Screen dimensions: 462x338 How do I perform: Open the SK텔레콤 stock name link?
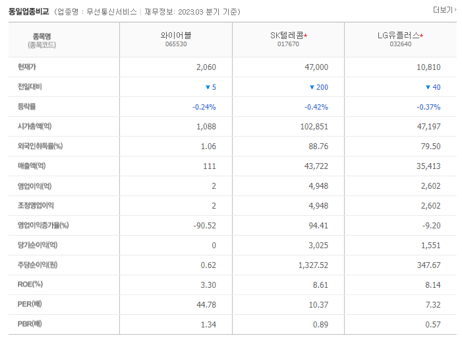(x=287, y=36)
